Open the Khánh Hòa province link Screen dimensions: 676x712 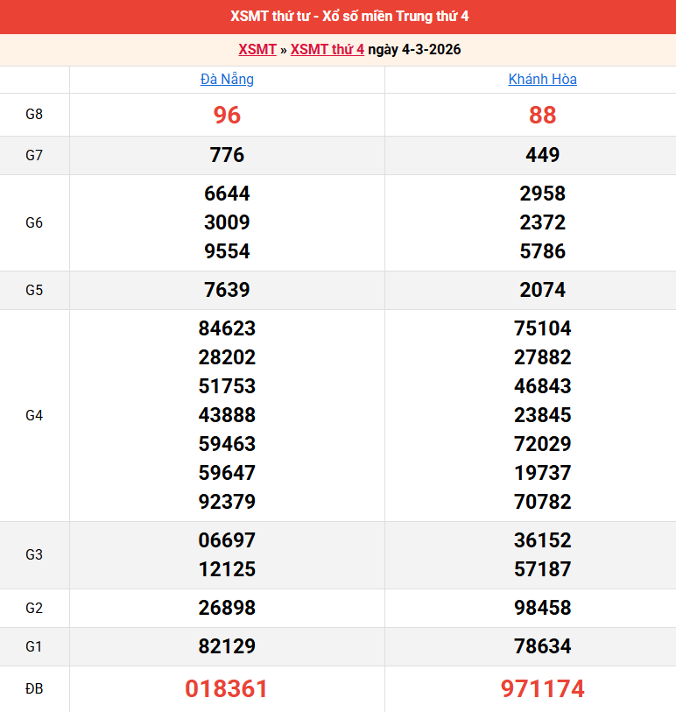click(x=542, y=79)
